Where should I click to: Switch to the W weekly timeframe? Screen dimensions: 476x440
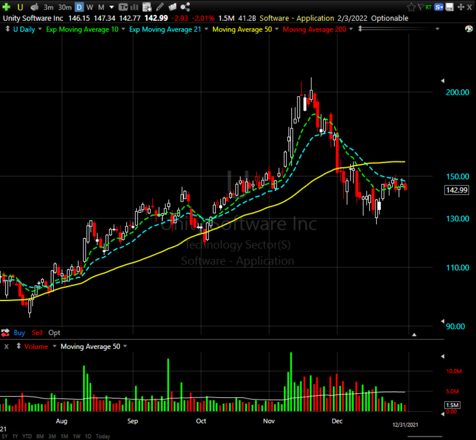click(90, 7)
